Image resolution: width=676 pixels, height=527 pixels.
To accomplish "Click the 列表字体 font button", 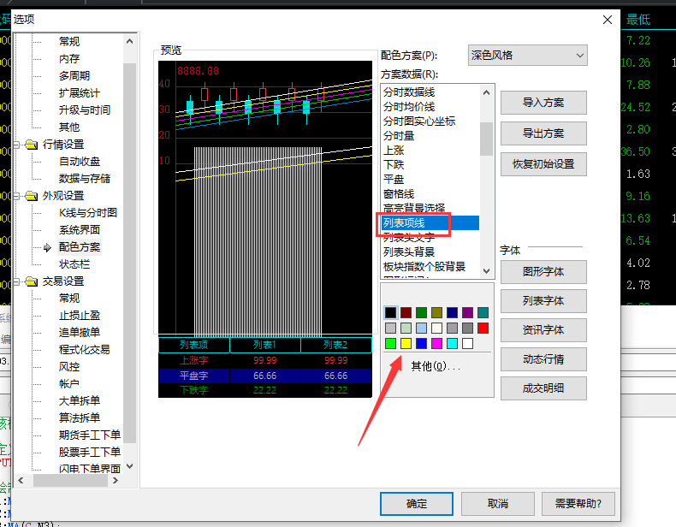I will point(543,301).
